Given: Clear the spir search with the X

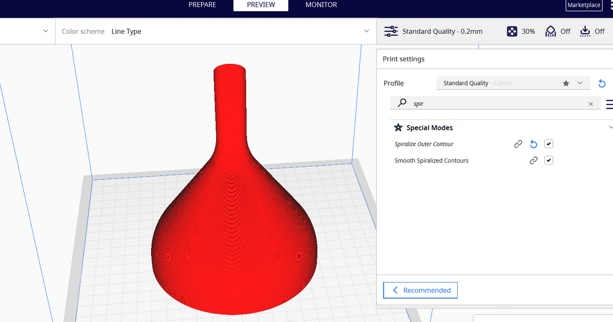Looking at the screenshot, I should pos(591,103).
